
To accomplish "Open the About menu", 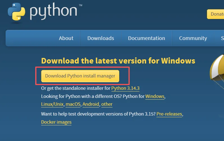I will (66, 38).
